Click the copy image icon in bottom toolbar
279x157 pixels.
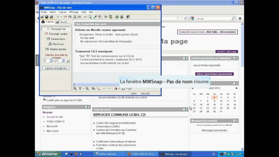(x=93, y=88)
